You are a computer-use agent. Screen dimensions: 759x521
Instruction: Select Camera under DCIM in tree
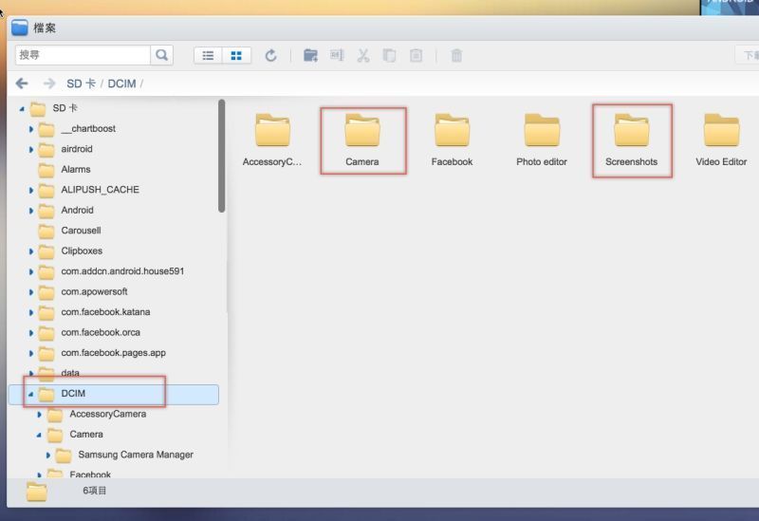click(x=86, y=435)
